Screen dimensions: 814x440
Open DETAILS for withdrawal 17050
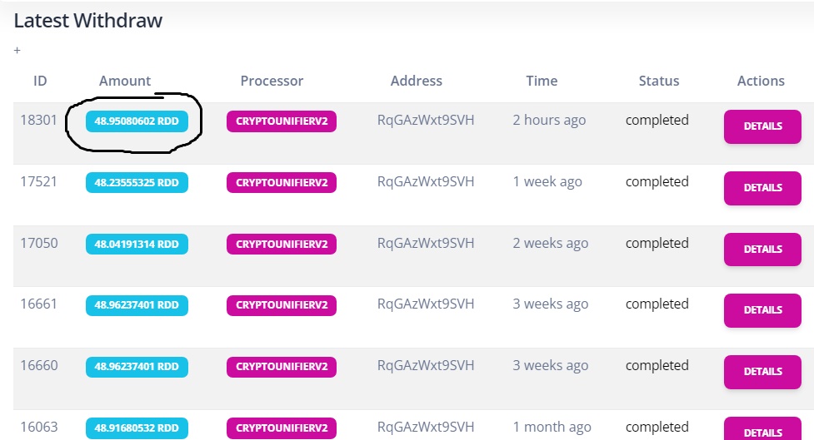[762, 250]
